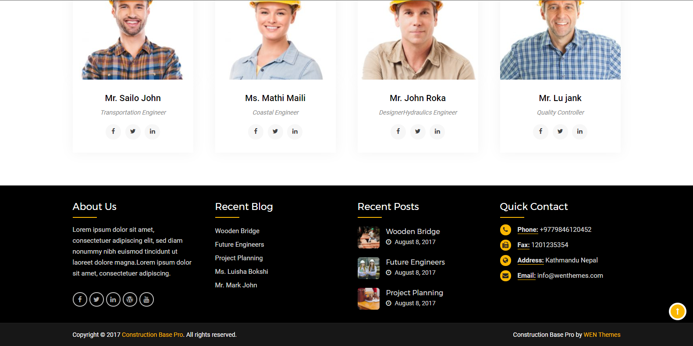Image resolution: width=693 pixels, height=346 pixels.
Task: Open the Wooden Bridge post thumbnail
Action: click(x=368, y=238)
